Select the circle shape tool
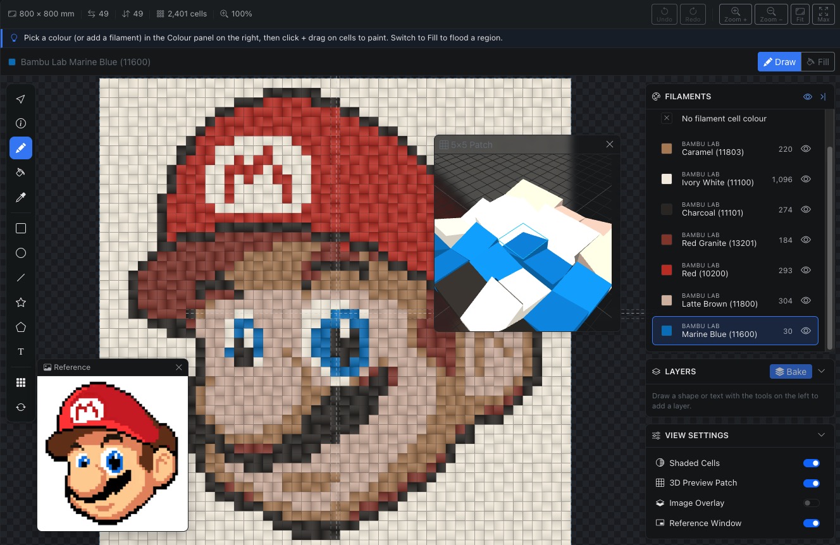The image size is (840, 545). [21, 253]
